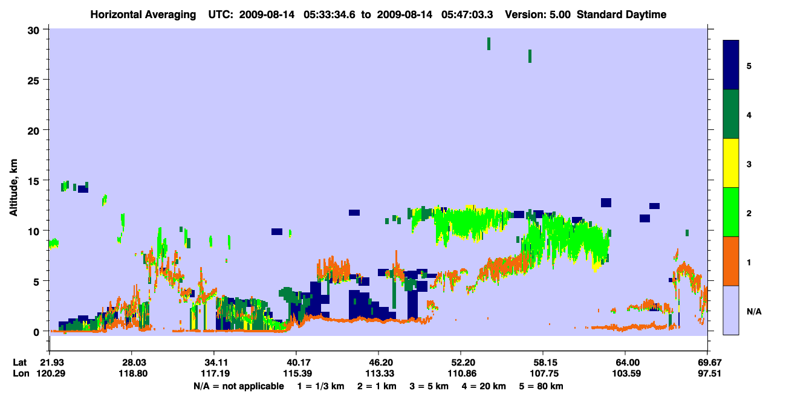Click legend text '2 = 1 km'

click(x=378, y=385)
